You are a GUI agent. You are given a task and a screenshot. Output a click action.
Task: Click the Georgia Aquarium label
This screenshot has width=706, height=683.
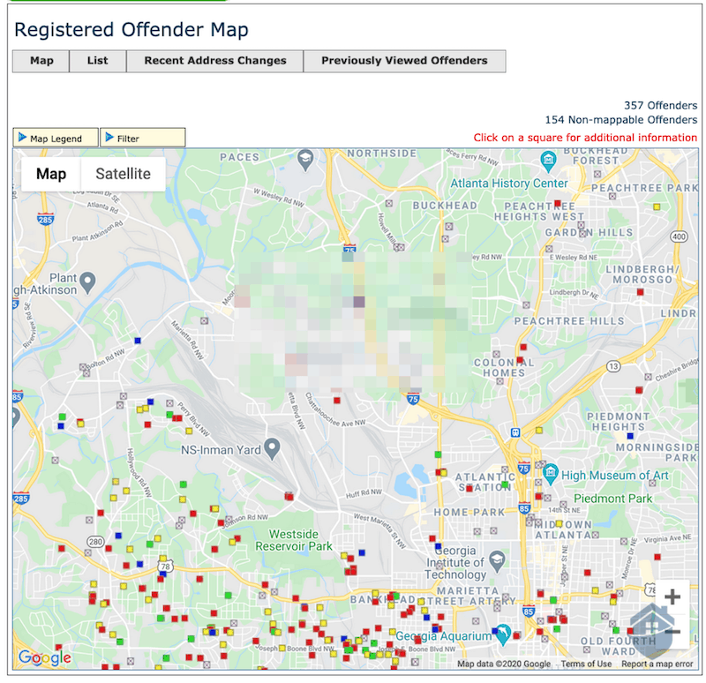[x=444, y=636]
